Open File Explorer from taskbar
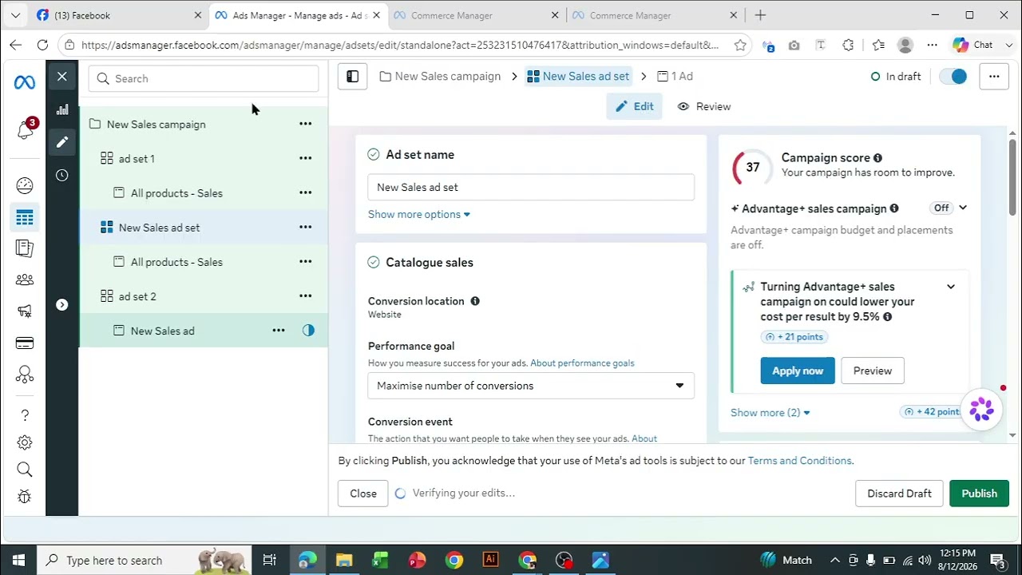The image size is (1022, 575). pyautogui.click(x=344, y=560)
